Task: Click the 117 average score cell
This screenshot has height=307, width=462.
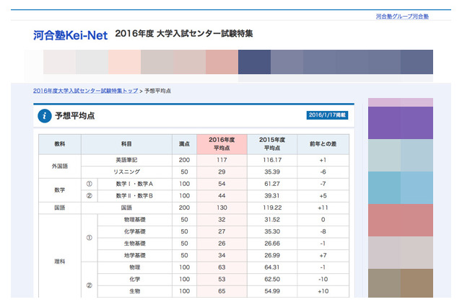Action: click(222, 160)
